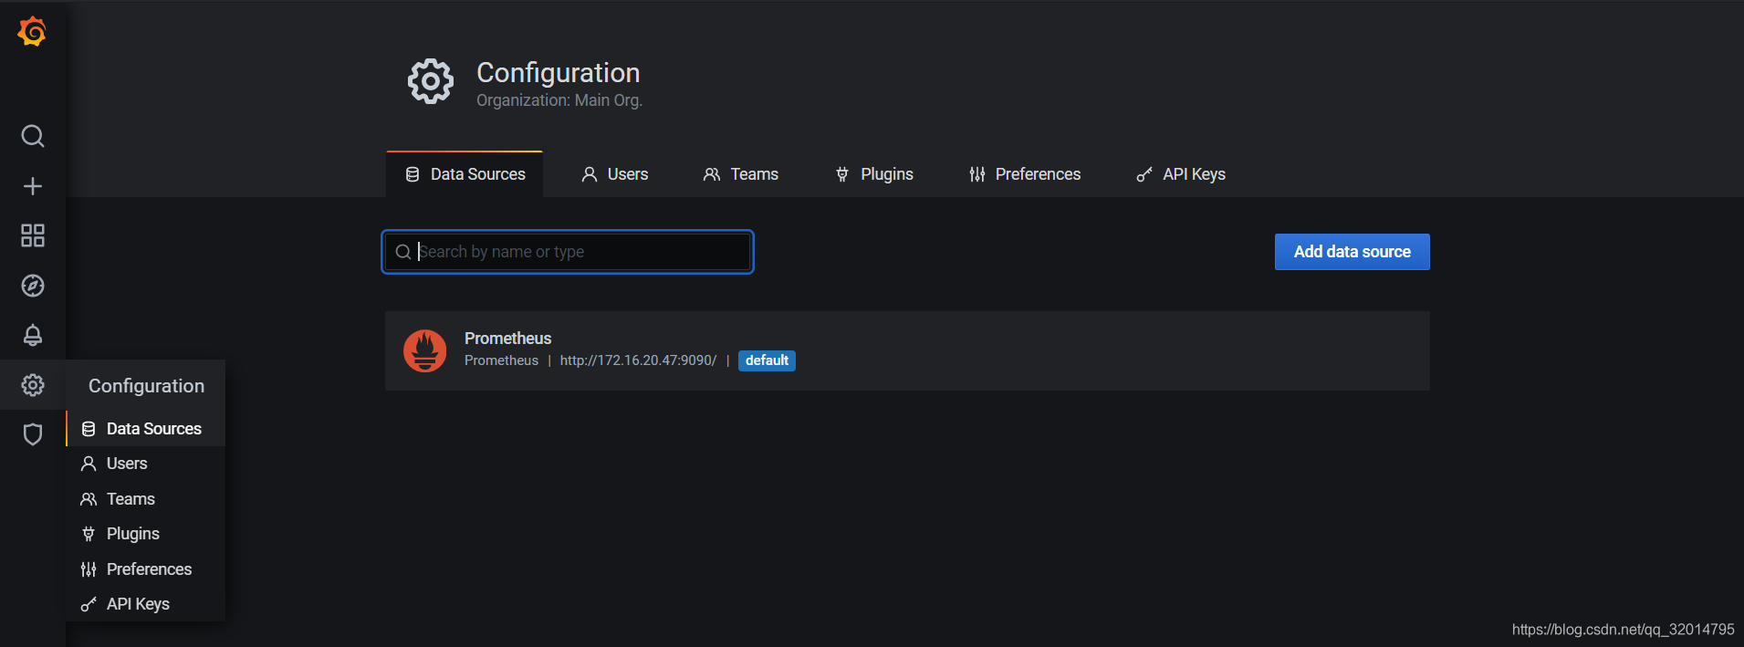Switch to the Data Sources tab
1744x647 pixels.
tap(465, 174)
